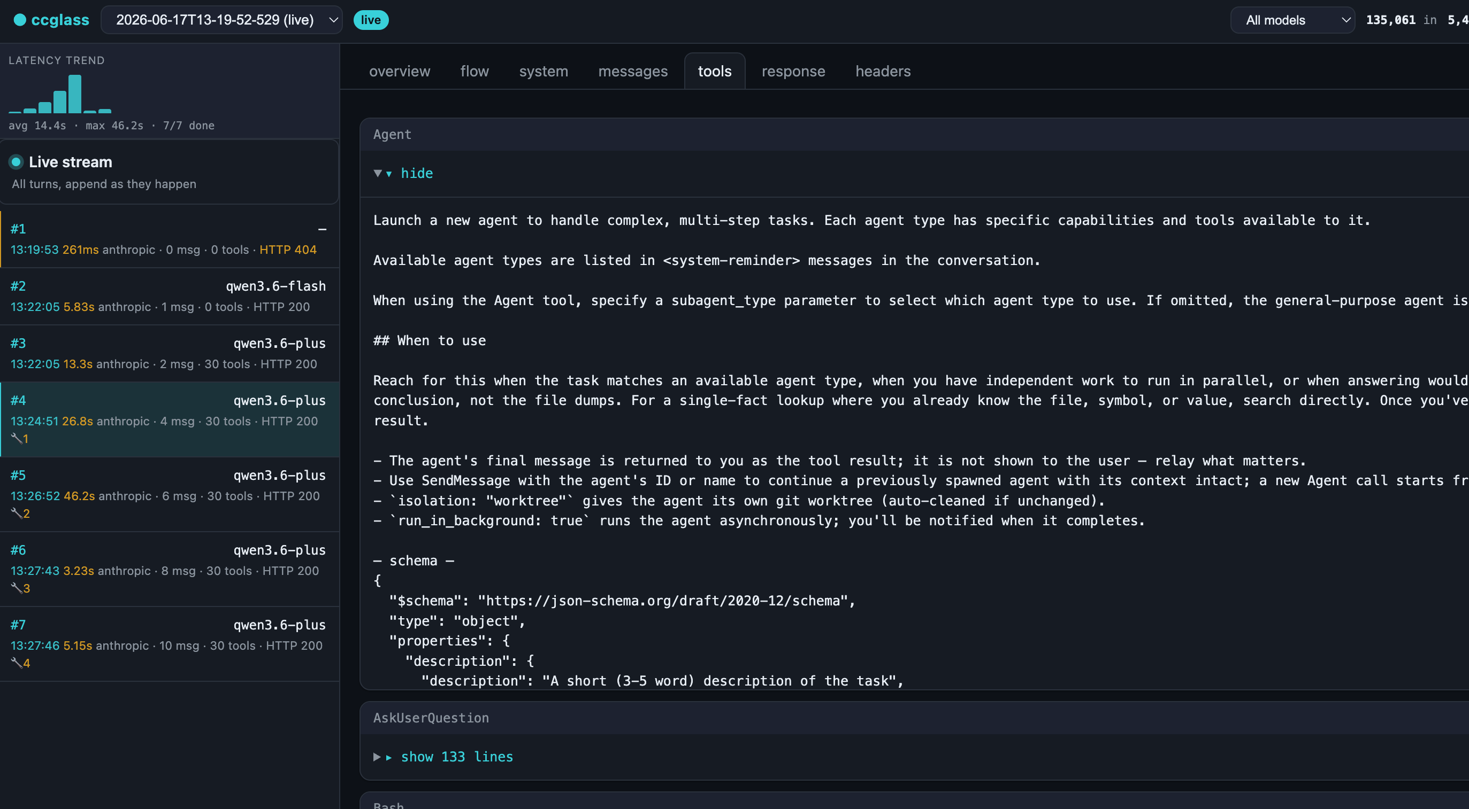Image resolution: width=1469 pixels, height=809 pixels.
Task: Click the 7/7 done status
Action: (189, 126)
